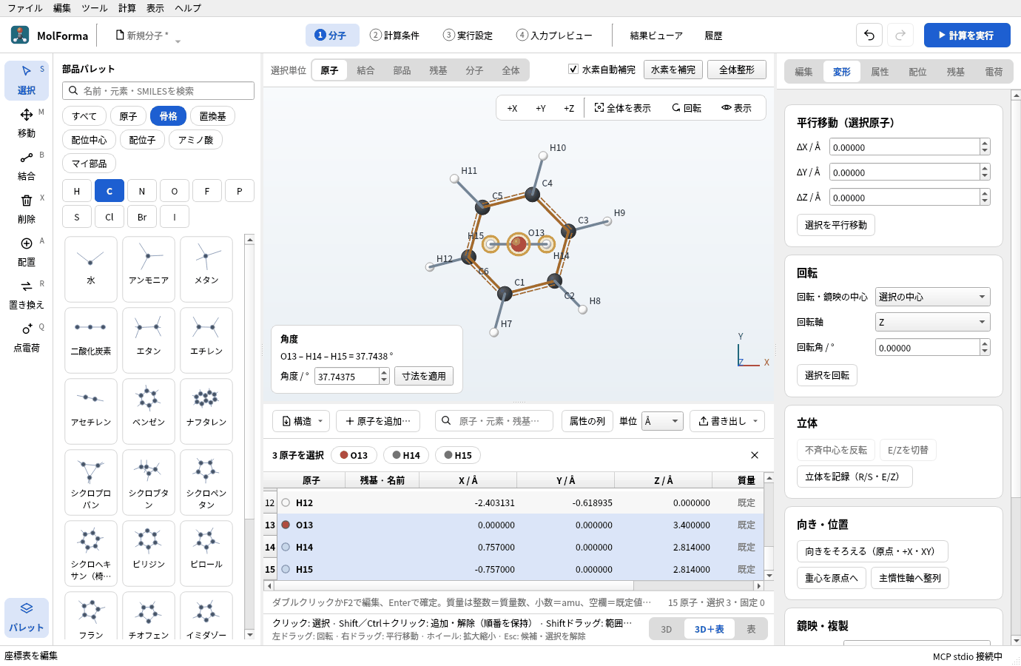
Task: Close the 3原子を選択 selection bar
Action: 755,455
